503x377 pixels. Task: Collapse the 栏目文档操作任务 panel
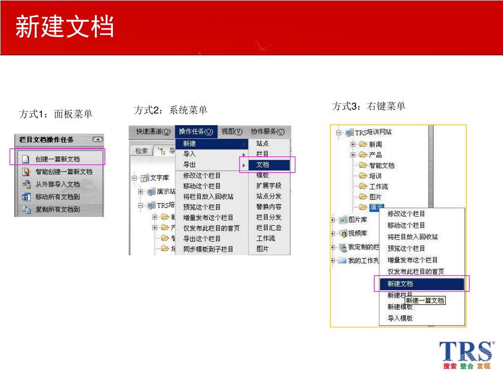point(98,139)
